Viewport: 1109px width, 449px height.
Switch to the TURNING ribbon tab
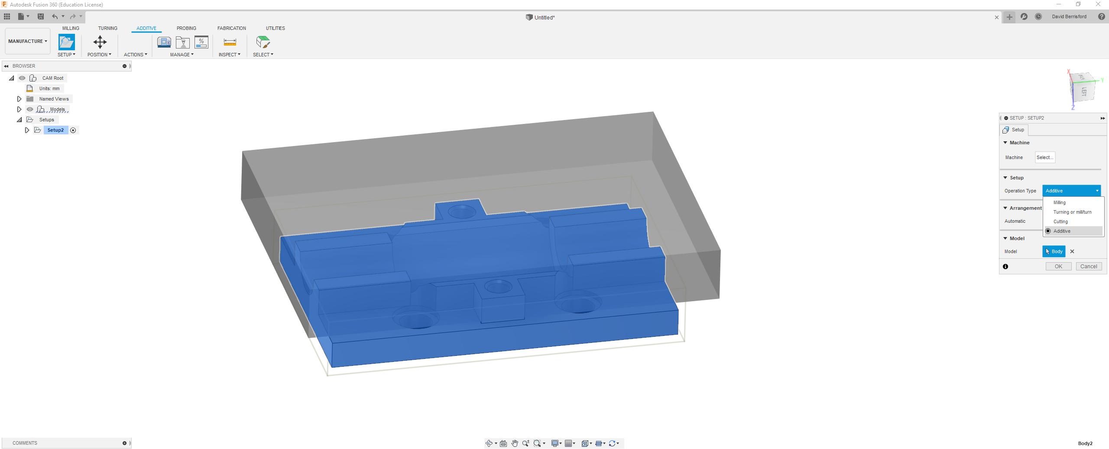107,28
